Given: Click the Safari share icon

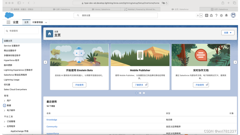Looking at the screenshot, I should [223, 3].
